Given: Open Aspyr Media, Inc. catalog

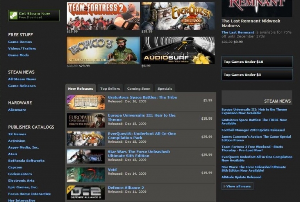Looking at the screenshot, I should 23,147.
